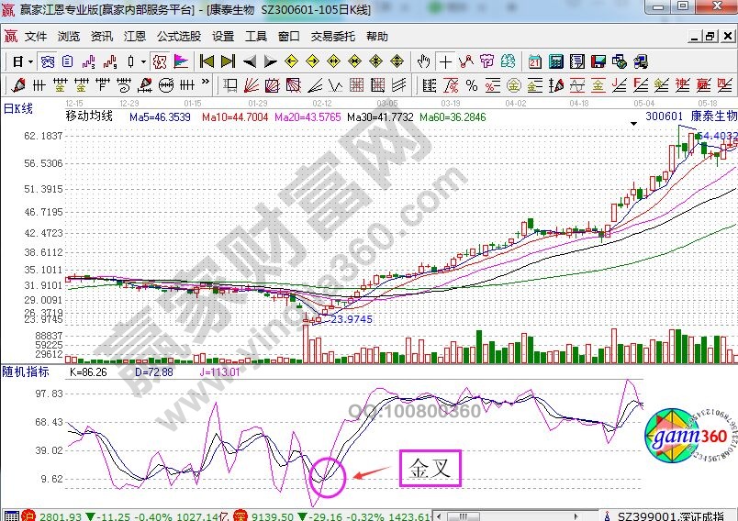Image resolution: width=738 pixels, height=521 pixels.
Task: Open the 公式选股 menu
Action: pos(178,37)
